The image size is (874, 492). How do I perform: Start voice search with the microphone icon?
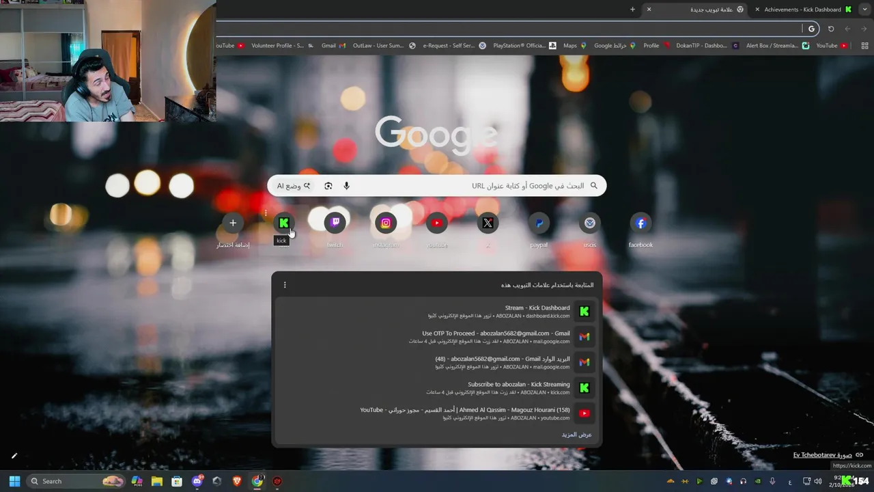pos(346,186)
